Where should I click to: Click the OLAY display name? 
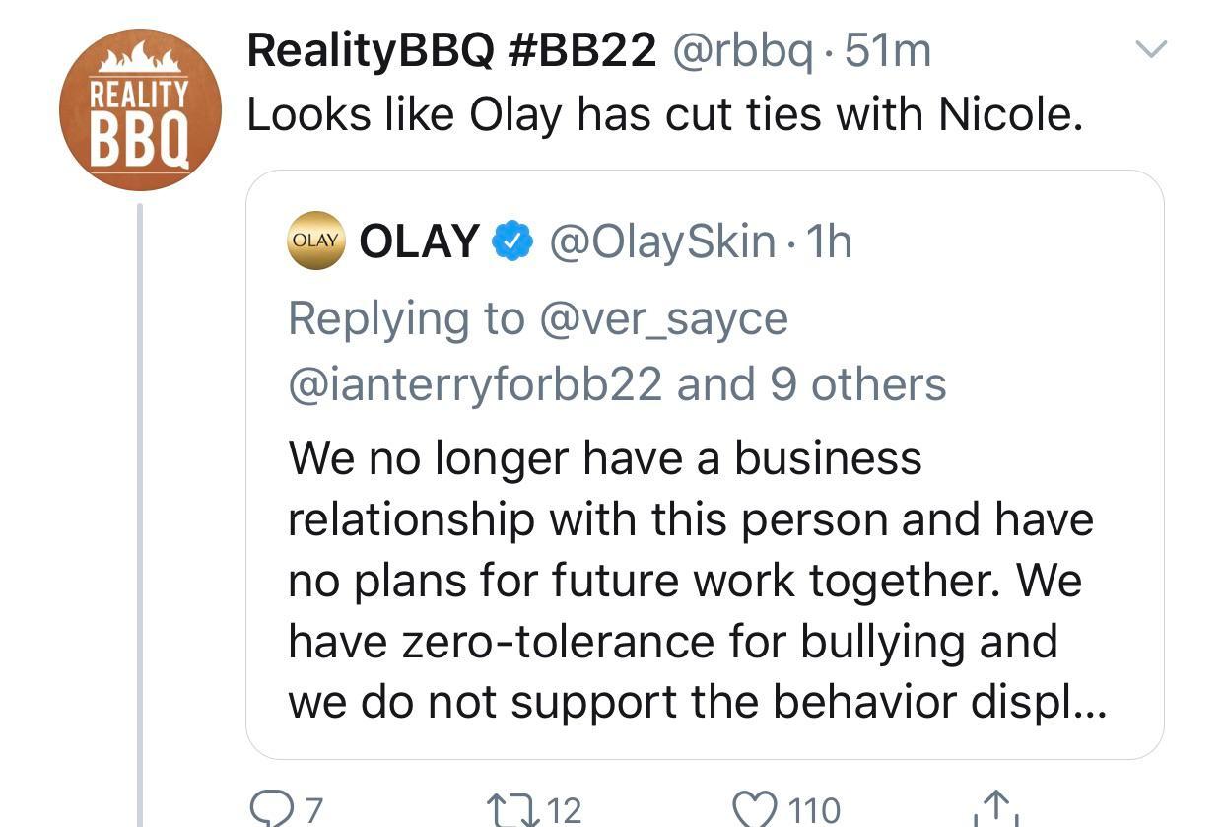419,241
